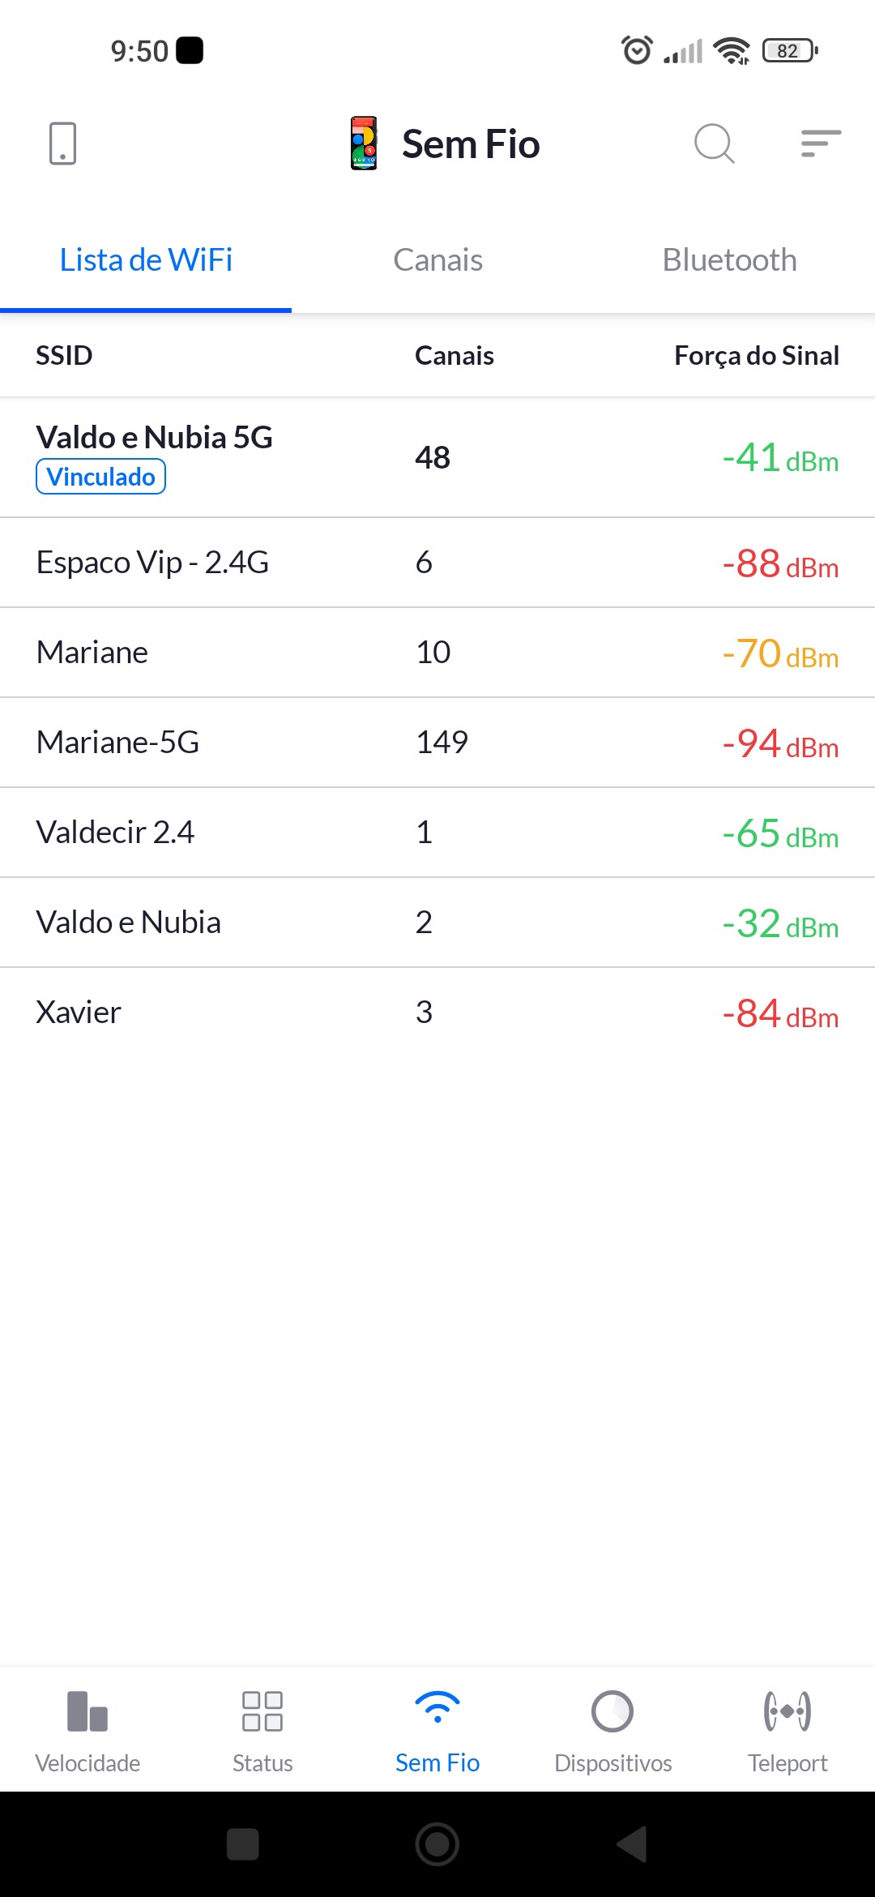Viewport: 875px width, 1897px height.
Task: Choose the Valdecir 2.4 network
Action: point(115,833)
